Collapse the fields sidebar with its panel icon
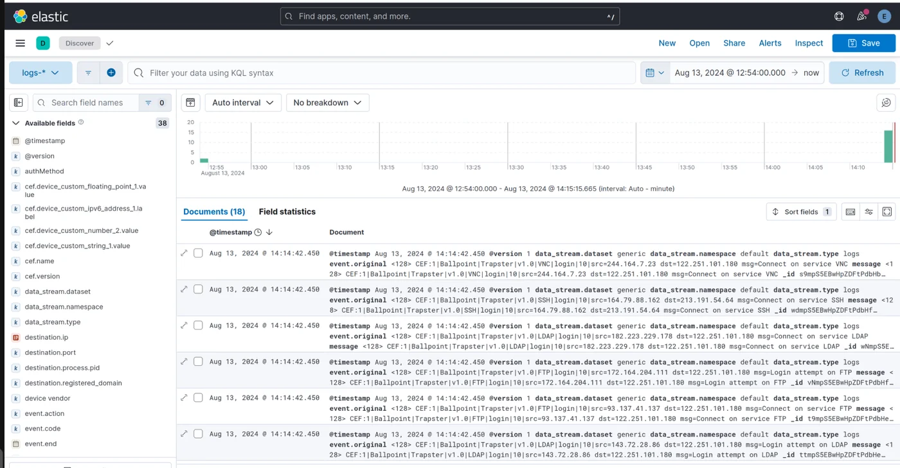Screen dimensions: 900x468 click(18, 102)
